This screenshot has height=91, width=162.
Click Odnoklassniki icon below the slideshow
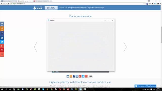71,76
